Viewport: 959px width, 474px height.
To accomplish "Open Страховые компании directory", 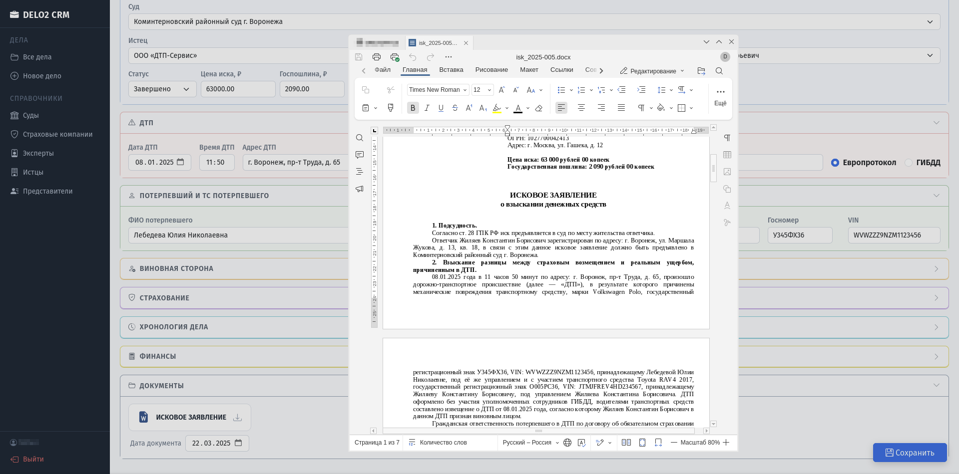I will click(57, 134).
